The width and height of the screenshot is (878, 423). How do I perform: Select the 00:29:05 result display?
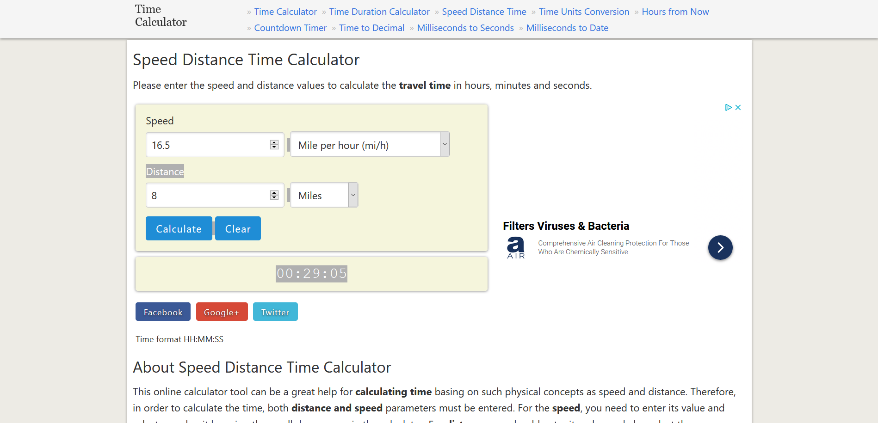[311, 274]
